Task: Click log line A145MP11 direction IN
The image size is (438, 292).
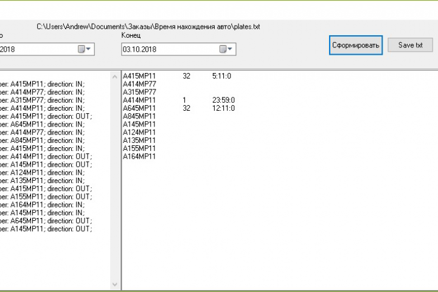Action: [42, 213]
